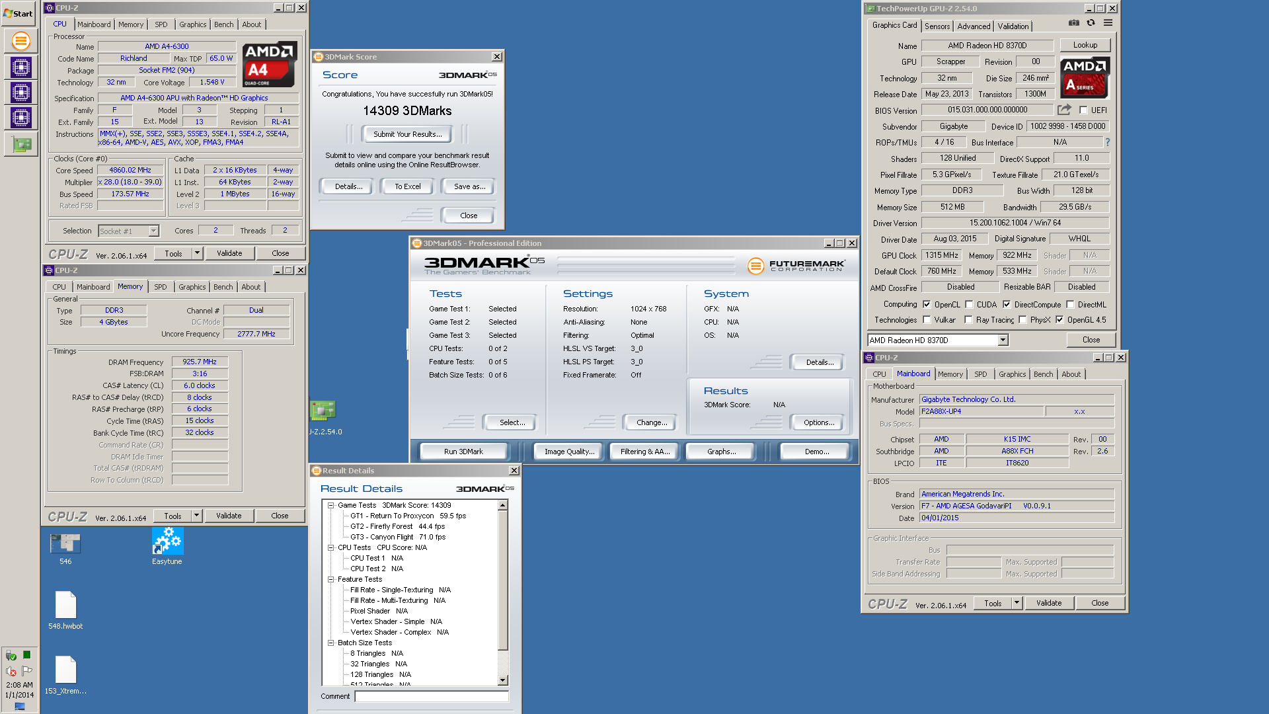Toggle the Vulkan checkbox
The image size is (1269, 714).
(927, 320)
